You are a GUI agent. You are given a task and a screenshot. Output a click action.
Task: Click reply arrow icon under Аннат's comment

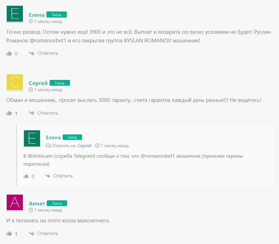(x=31, y=233)
